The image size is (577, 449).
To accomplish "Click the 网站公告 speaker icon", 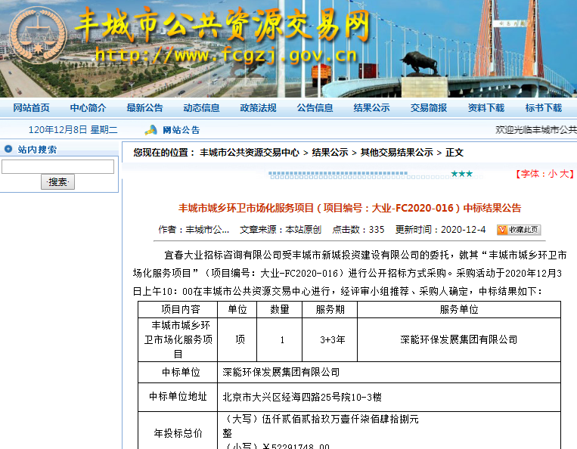I will (x=150, y=130).
